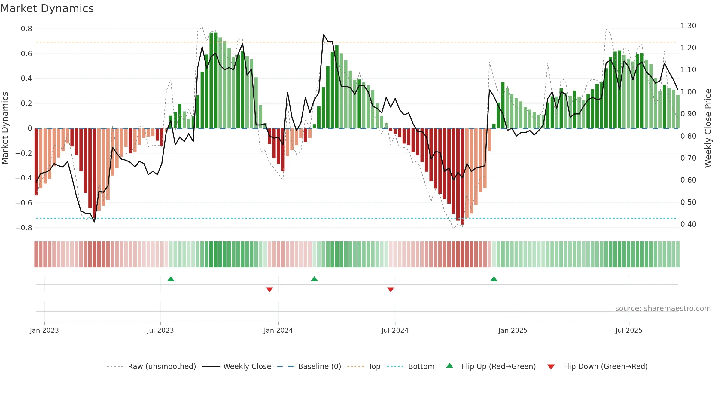This screenshot has height=406, width=721.
Task: Select the Flip Up marker in early 2024
Action: click(314, 279)
